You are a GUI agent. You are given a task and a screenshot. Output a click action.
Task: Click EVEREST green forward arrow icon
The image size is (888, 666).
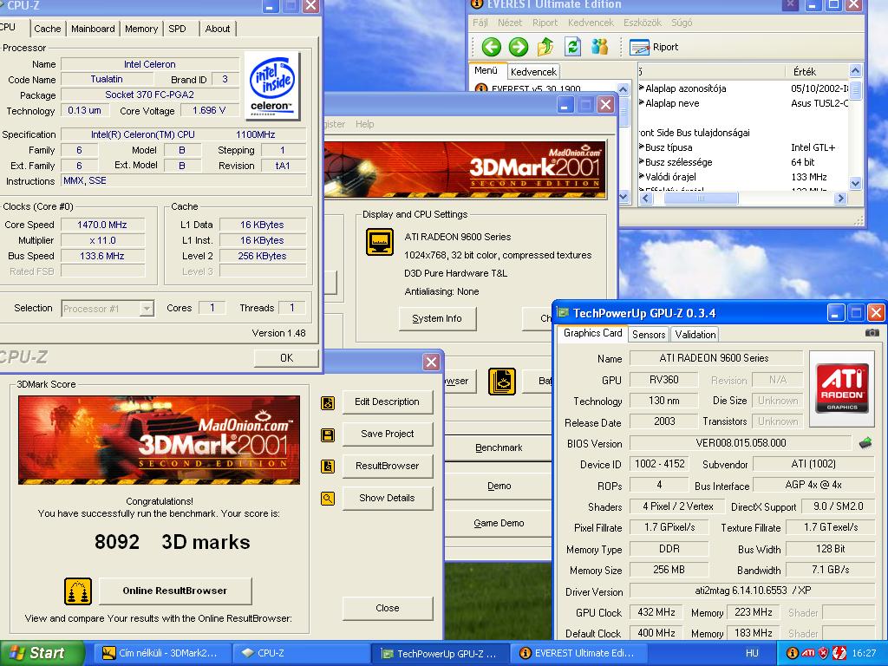pyautogui.click(x=519, y=47)
